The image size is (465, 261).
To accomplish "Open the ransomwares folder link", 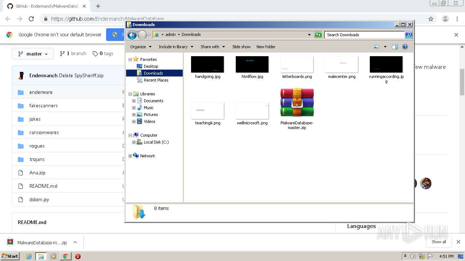I will [44, 132].
